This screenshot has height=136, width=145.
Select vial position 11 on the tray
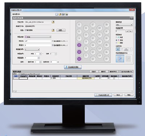(86, 28)
